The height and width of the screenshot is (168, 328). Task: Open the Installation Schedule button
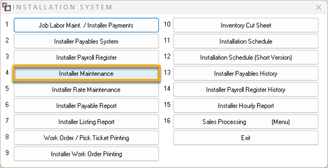[x=246, y=41]
